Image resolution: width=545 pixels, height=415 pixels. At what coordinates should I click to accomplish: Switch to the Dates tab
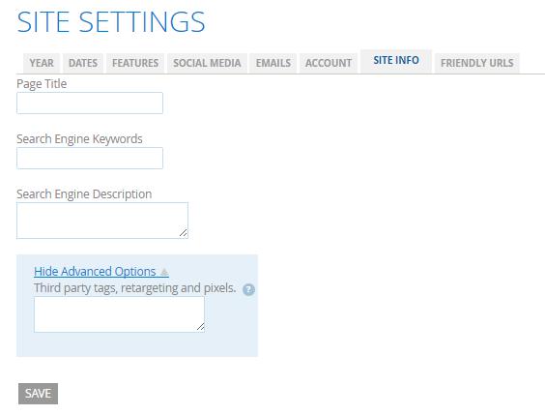pos(83,63)
